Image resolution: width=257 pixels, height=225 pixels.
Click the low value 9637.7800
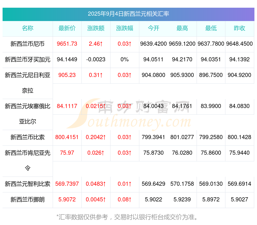click(x=211, y=44)
